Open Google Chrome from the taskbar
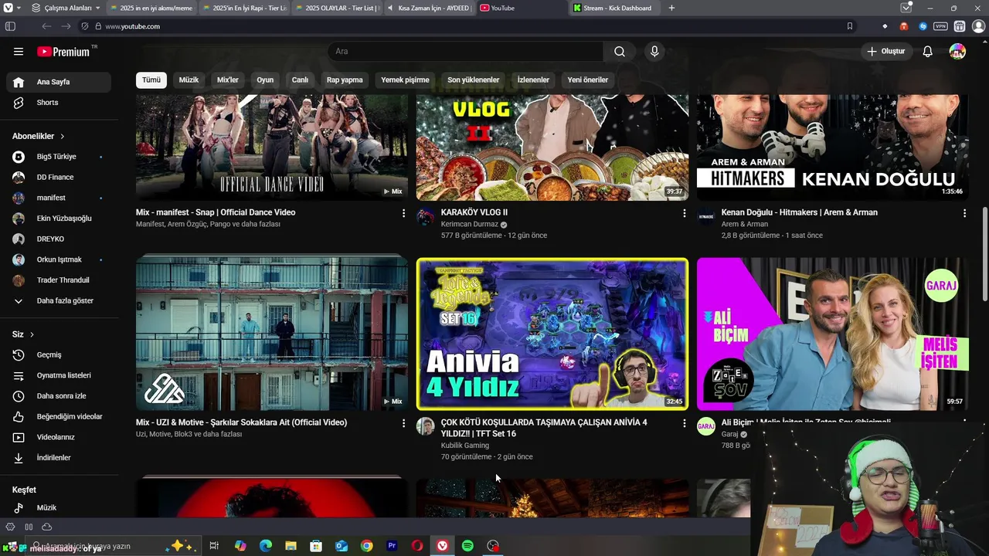Viewport: 989px width, 556px height. click(x=366, y=546)
